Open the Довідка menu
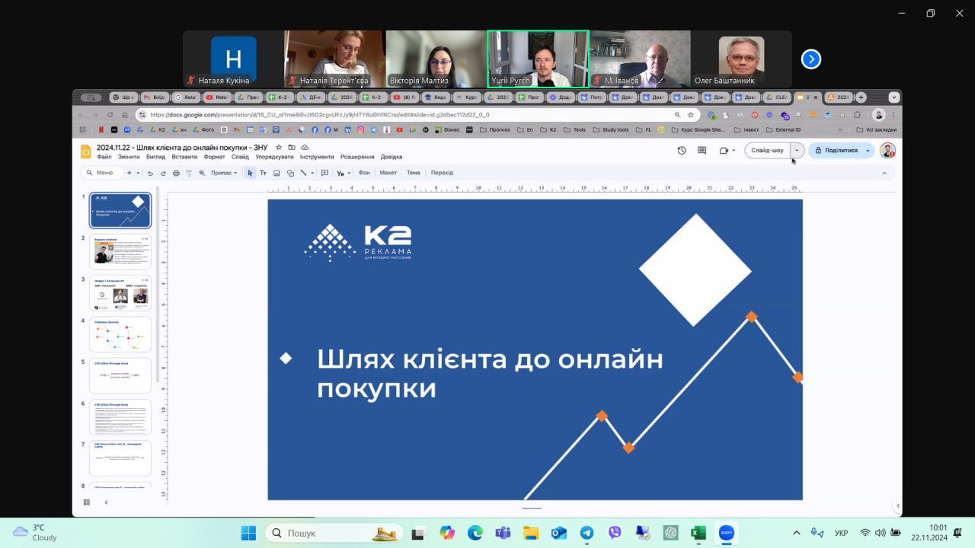 (392, 157)
